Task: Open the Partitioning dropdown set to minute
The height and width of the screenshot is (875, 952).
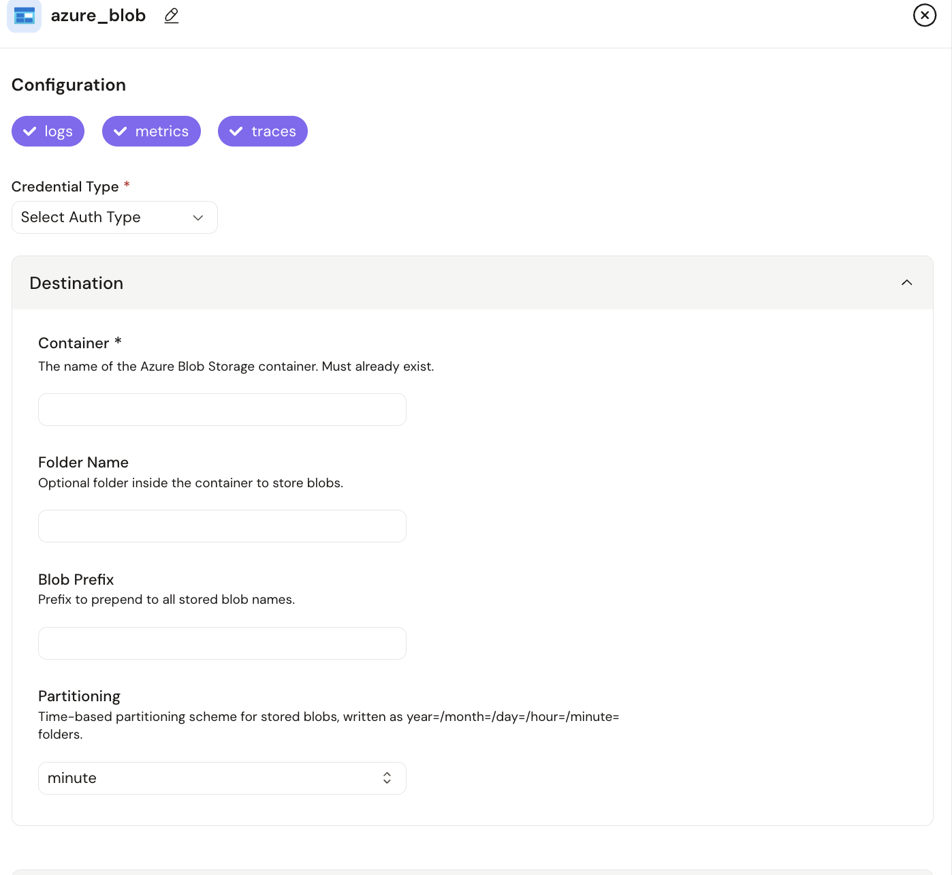Action: click(222, 778)
